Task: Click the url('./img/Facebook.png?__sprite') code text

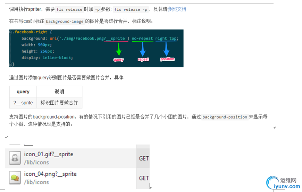Action: 89,38
